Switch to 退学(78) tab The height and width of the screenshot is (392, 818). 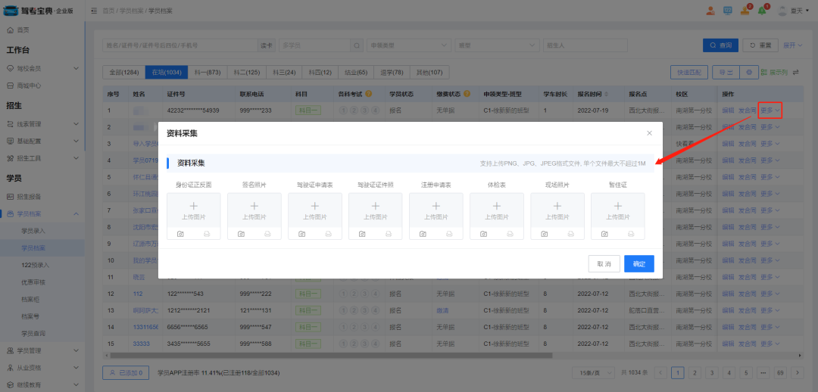(x=392, y=73)
